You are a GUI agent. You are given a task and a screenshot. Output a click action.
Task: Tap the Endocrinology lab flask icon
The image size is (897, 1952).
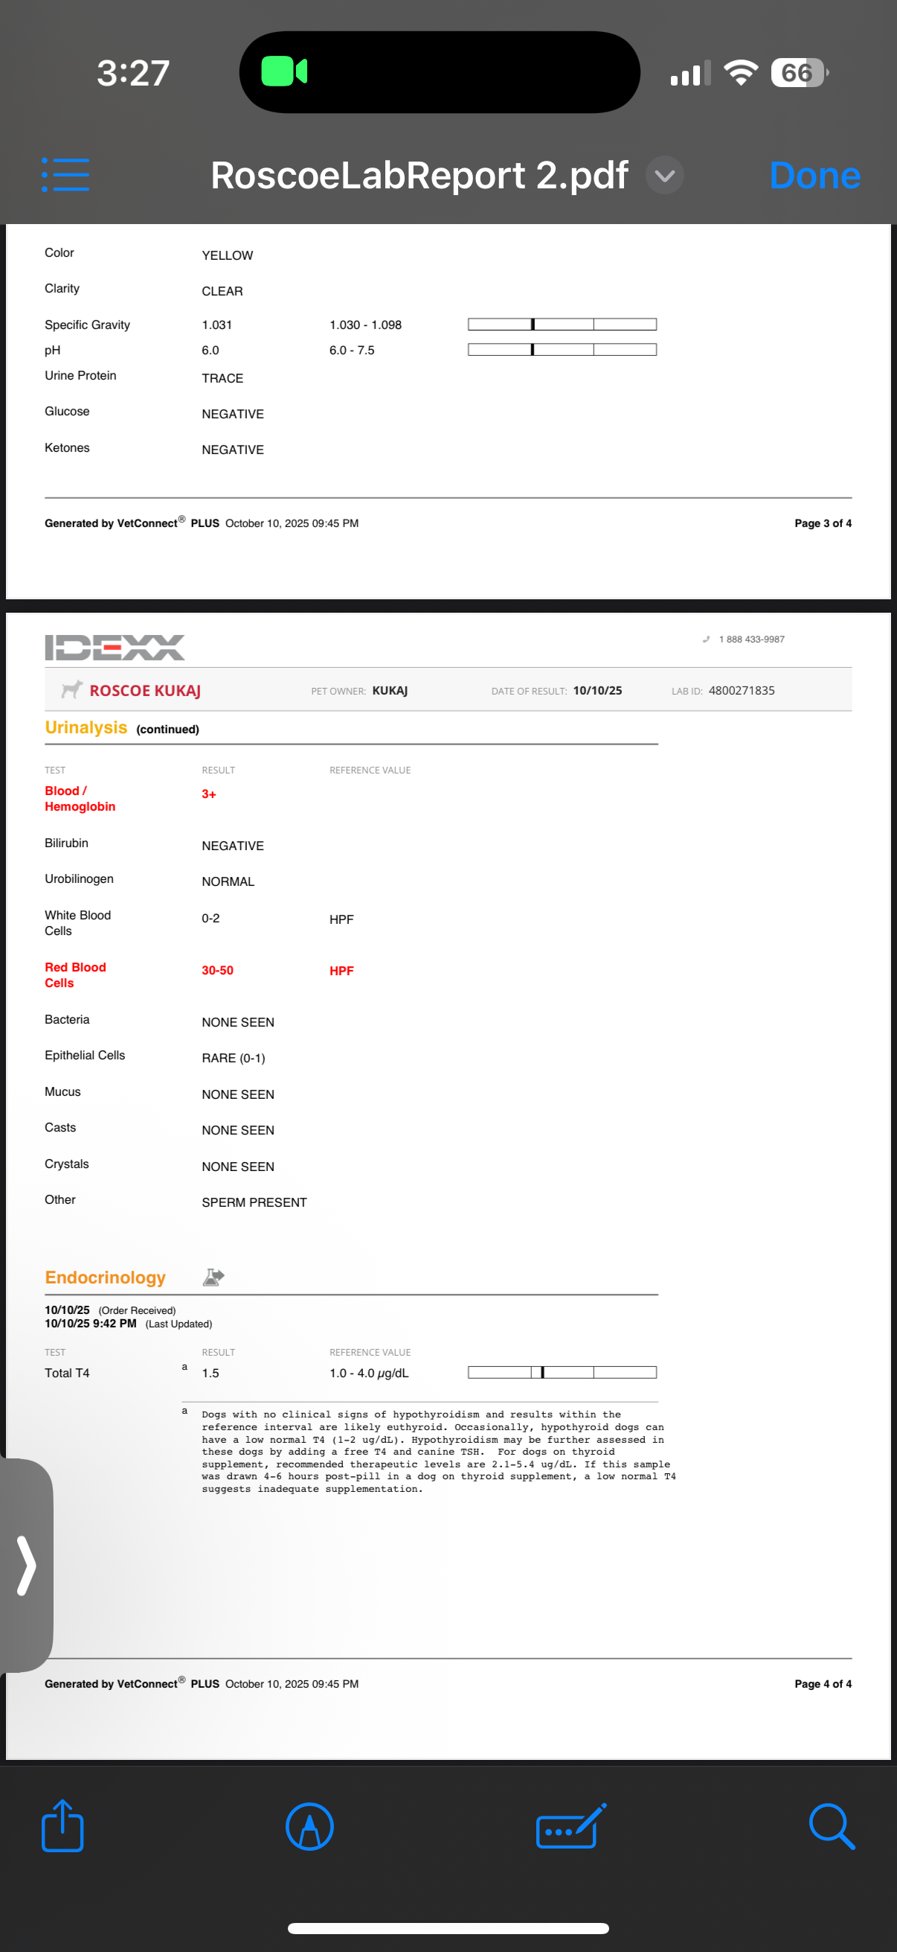213,1278
